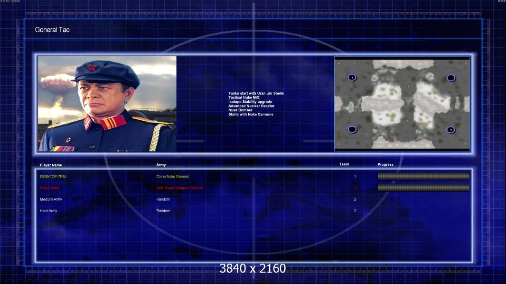Click the first player's loading progress bar
The width and height of the screenshot is (506, 284).
(424, 176)
